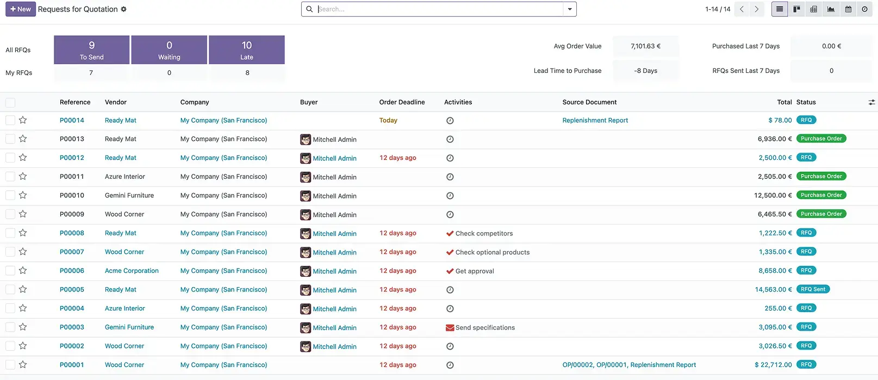Switch to Kanban view
Viewport: 878px width, 380px height.
pyautogui.click(x=796, y=9)
